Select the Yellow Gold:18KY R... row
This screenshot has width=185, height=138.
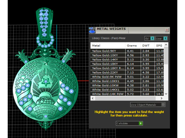point(127,68)
